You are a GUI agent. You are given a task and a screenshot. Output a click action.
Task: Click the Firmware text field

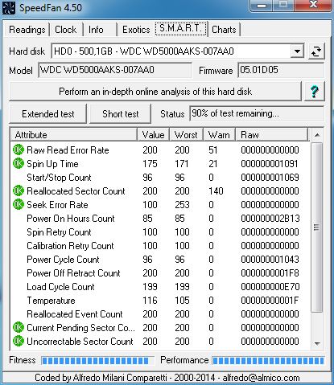[281, 70]
